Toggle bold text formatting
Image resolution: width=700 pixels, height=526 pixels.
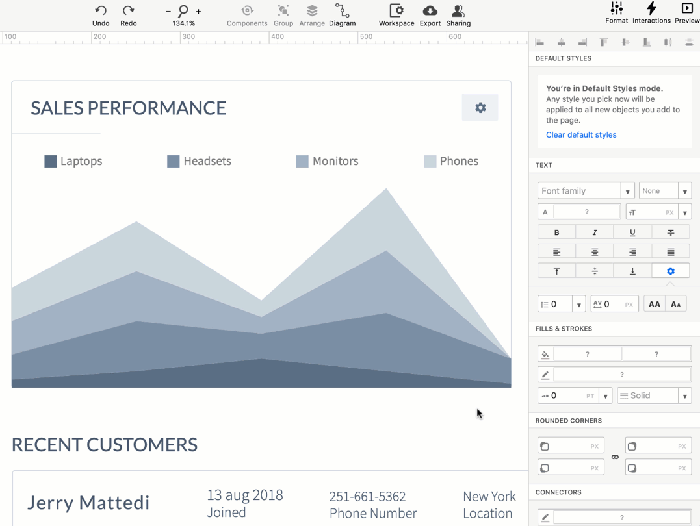point(556,232)
